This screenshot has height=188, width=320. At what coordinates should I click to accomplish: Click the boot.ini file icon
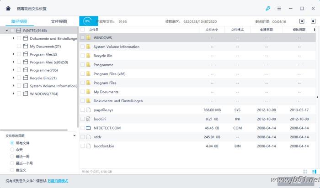(x=88, y=119)
